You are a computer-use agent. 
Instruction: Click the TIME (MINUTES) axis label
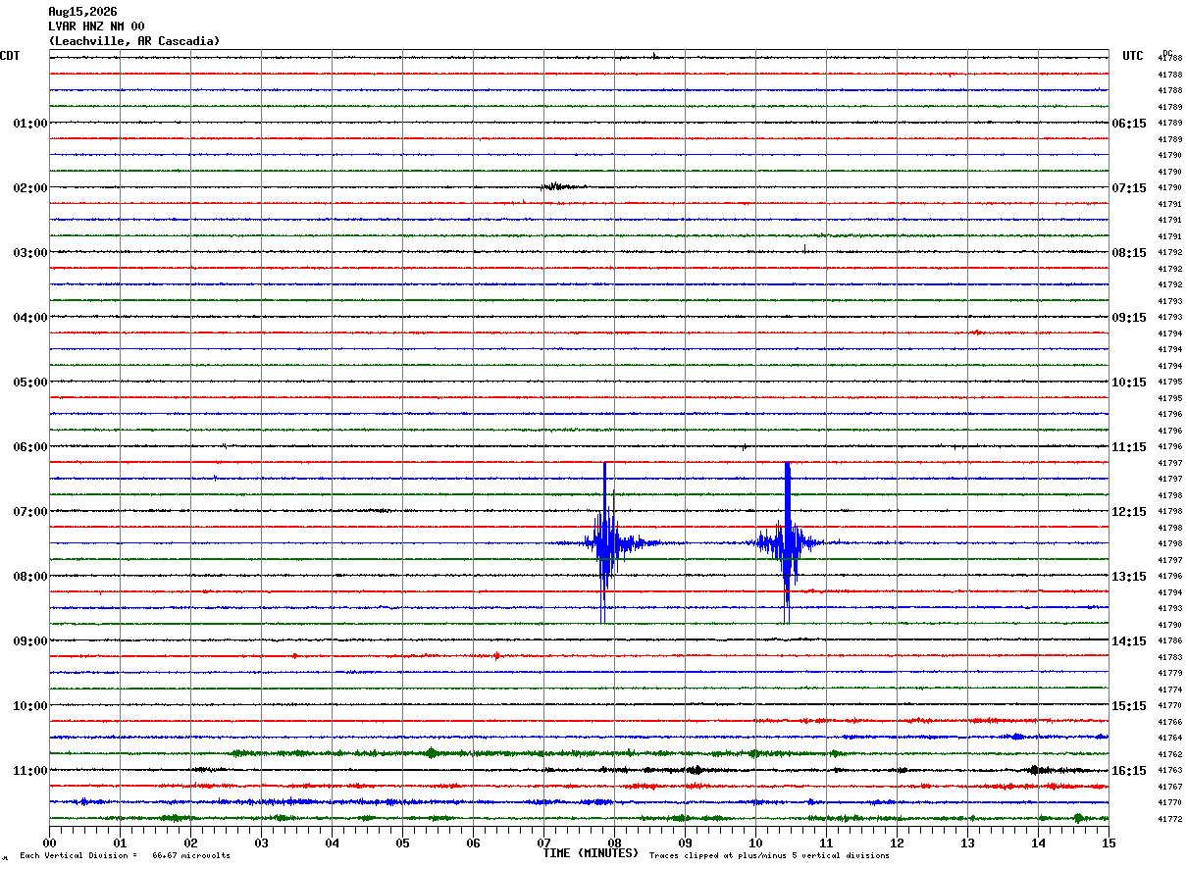click(x=591, y=853)
